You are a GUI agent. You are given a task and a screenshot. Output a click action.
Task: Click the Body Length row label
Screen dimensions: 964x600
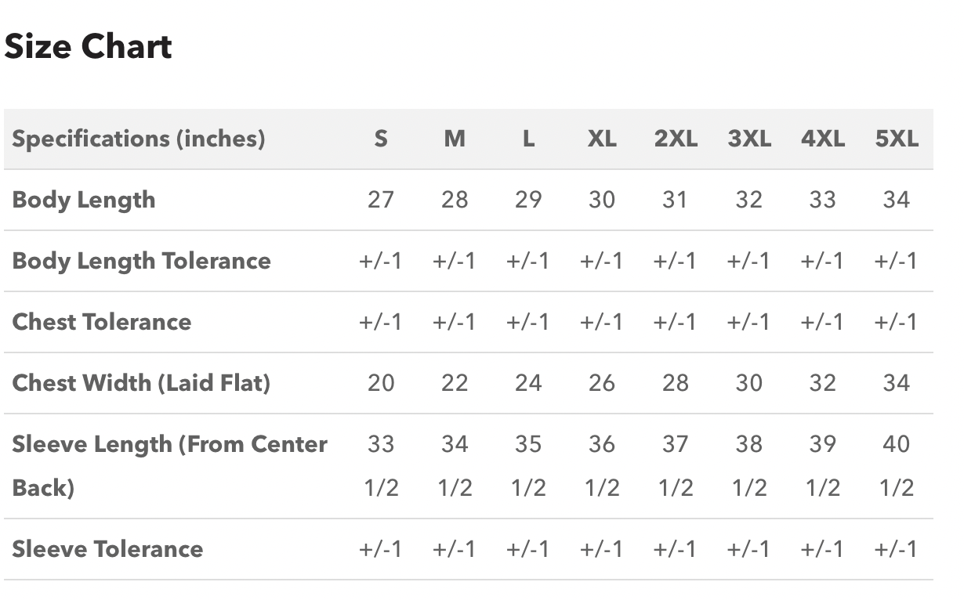pyautogui.click(x=84, y=200)
